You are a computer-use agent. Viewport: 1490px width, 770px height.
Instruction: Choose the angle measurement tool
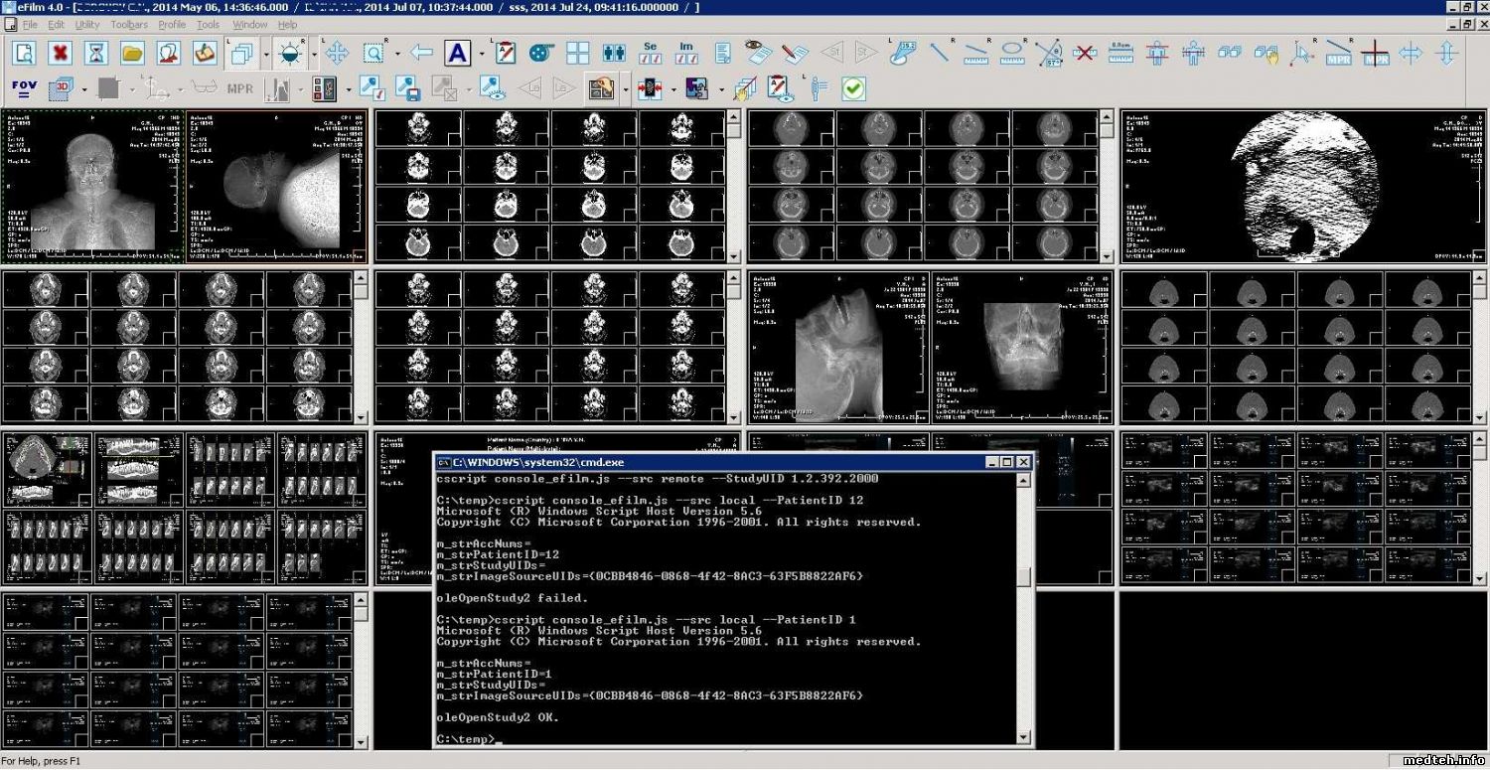click(1048, 53)
